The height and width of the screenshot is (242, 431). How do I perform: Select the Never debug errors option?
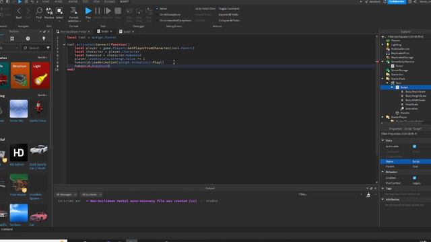pos(163,9)
